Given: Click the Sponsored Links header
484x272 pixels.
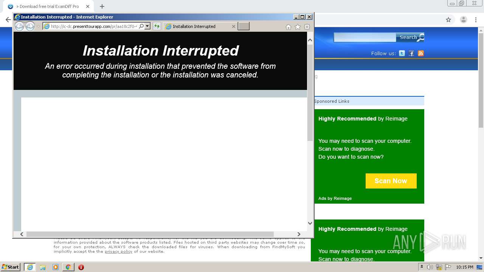Looking at the screenshot, I should click(x=332, y=101).
